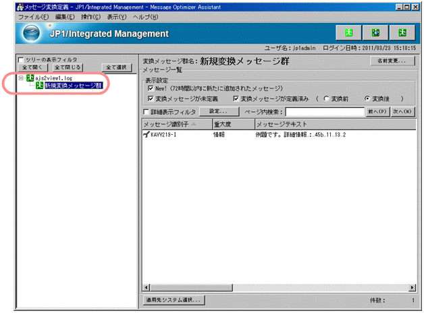Image resolution: width=424 pixels, height=313 pixels.
Task: Select the 変換前 radio button
Action: (x=327, y=98)
